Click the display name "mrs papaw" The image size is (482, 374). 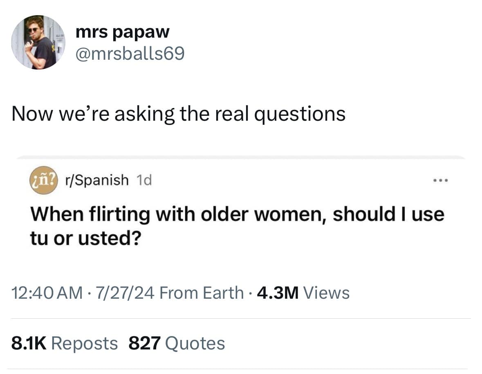click(122, 32)
